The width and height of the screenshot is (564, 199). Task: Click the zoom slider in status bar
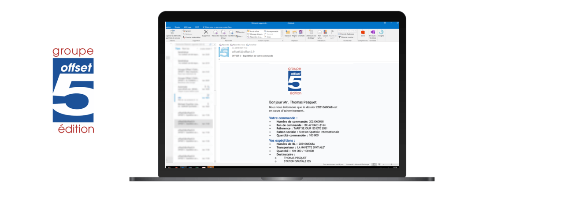[390, 164]
